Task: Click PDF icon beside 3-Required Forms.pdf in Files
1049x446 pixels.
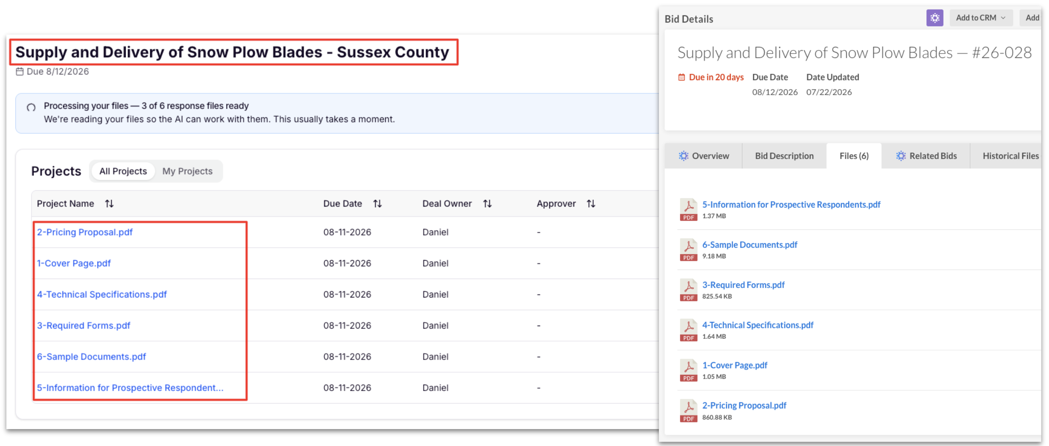Action: click(x=688, y=290)
